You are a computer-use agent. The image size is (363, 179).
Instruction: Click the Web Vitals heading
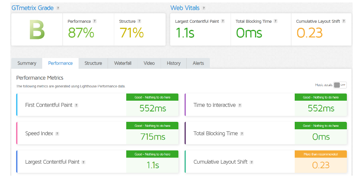(x=185, y=8)
